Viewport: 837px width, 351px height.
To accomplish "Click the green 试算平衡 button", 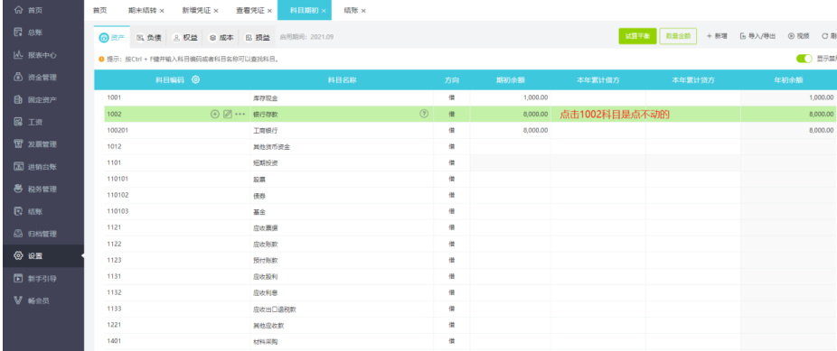I will coord(637,36).
